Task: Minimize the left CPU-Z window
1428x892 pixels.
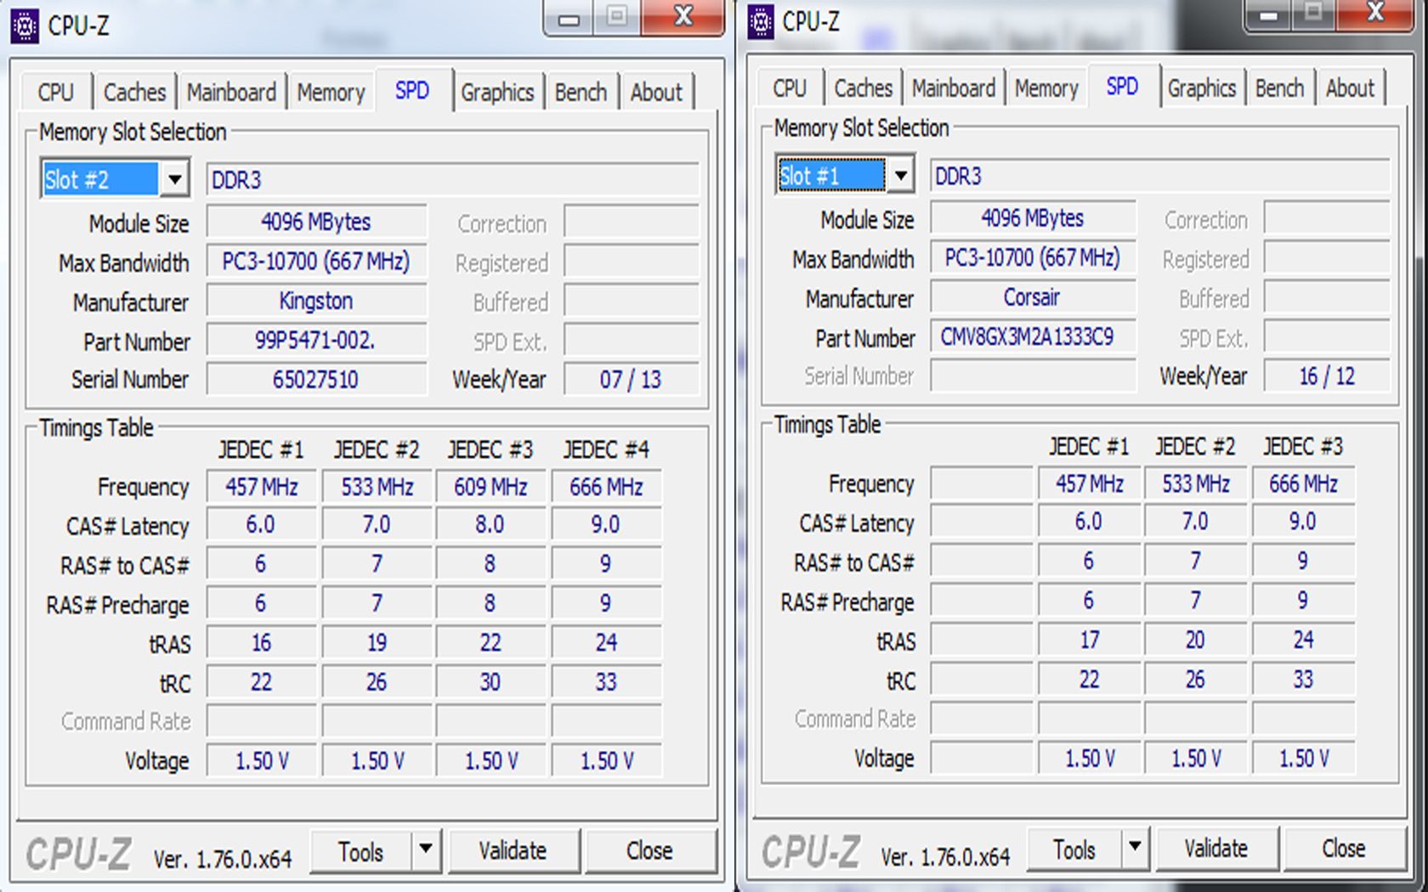Action: point(569,18)
